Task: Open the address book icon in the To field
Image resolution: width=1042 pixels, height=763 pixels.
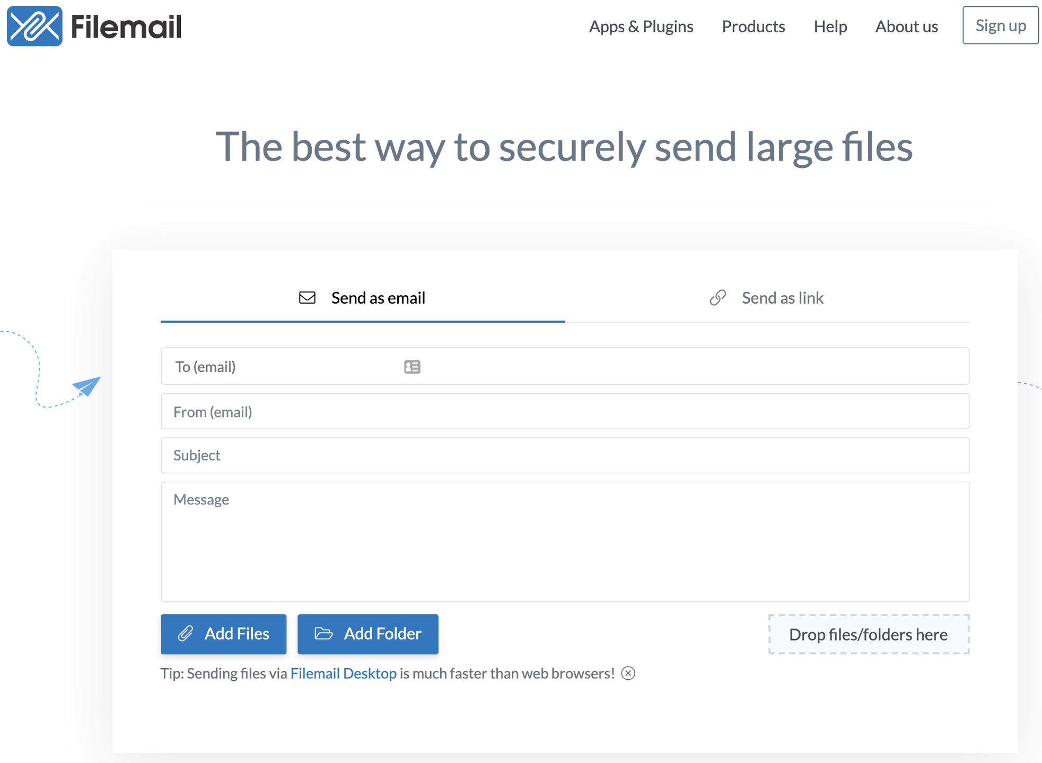Action: tap(412, 366)
